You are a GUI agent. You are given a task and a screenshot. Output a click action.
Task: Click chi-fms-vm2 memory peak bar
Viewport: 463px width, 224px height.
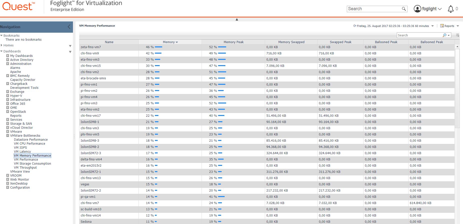[x=222, y=72]
